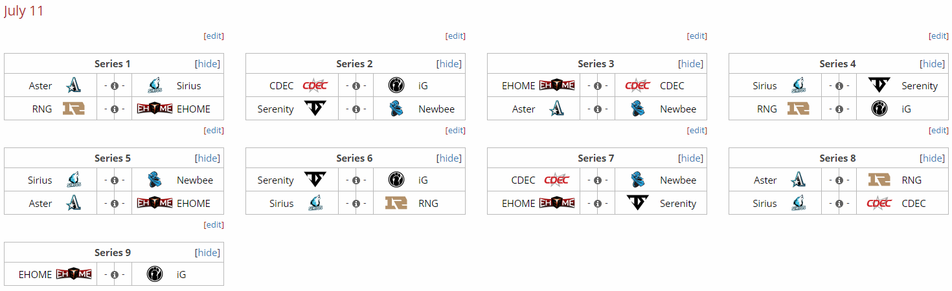Click the Aster logo in Series 1
This screenshot has width=952, height=291.
74,85
